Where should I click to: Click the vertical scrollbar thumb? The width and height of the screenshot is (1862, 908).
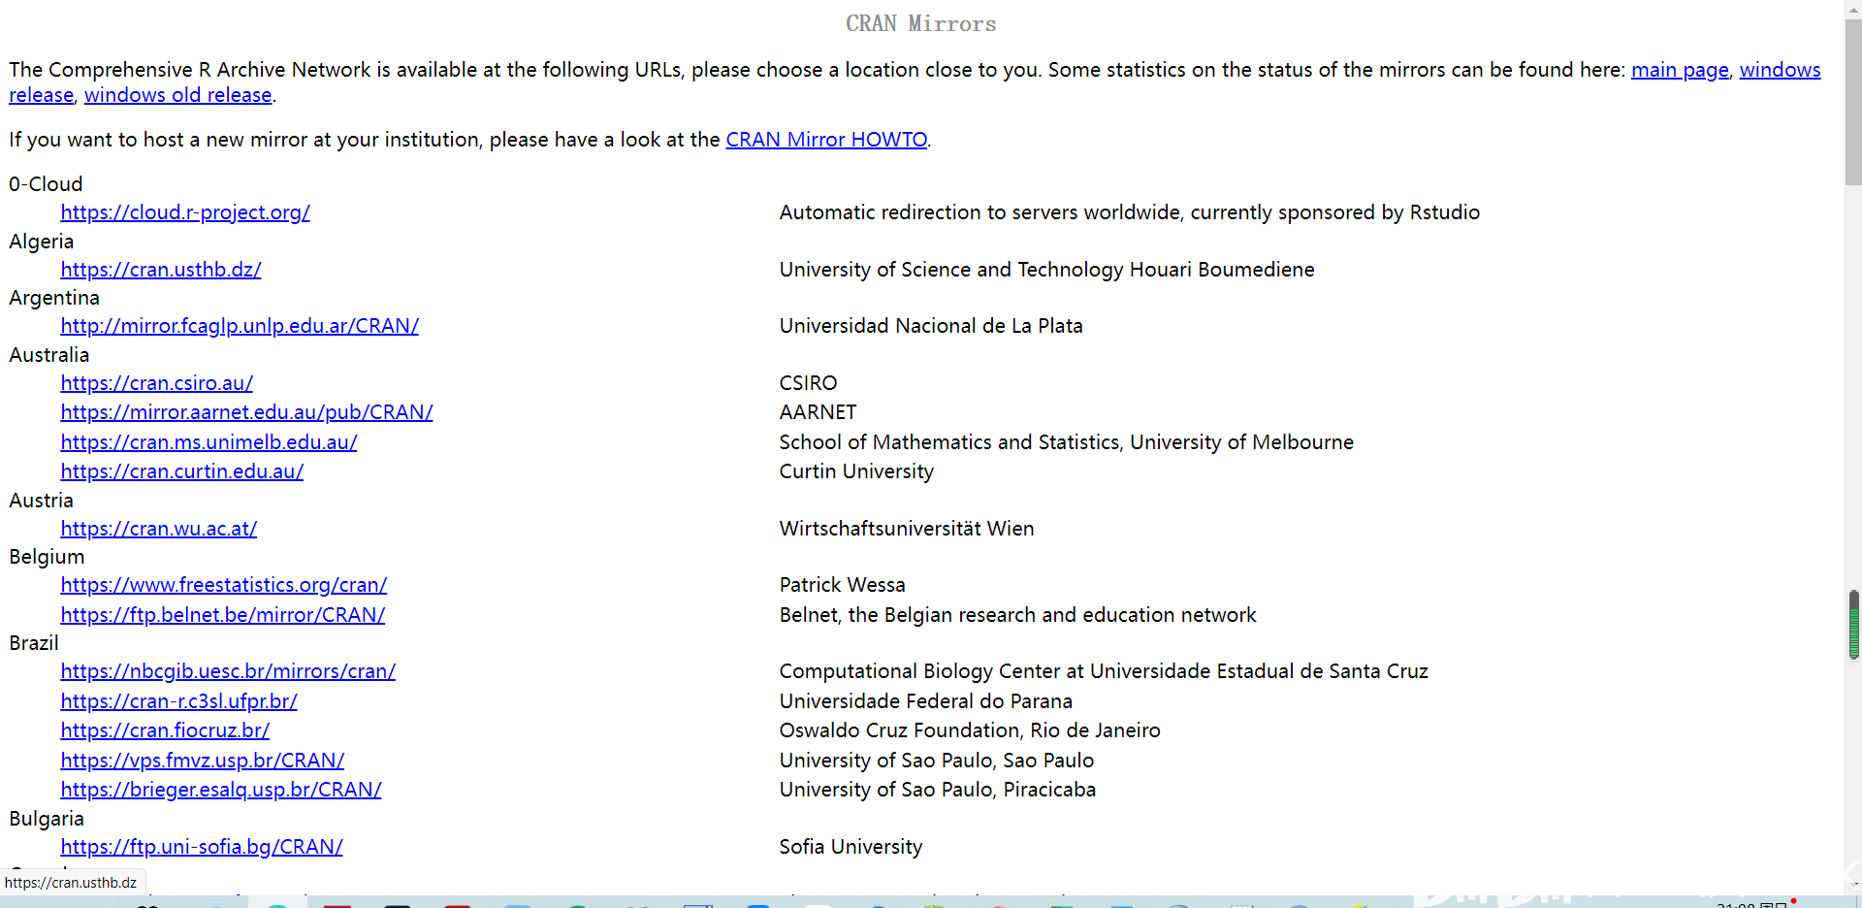click(x=1852, y=102)
